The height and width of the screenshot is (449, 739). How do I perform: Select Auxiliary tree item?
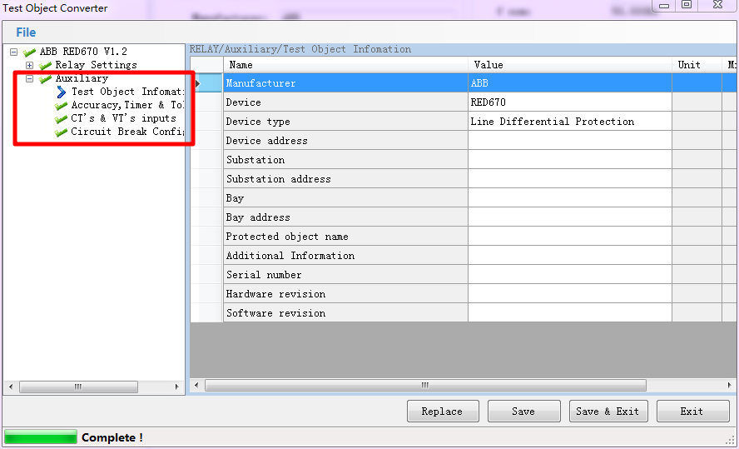click(x=82, y=77)
